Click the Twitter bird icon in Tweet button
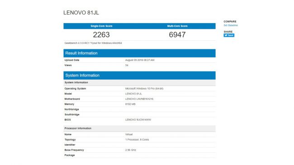This screenshot has width=294, height=165. pyautogui.click(x=226, y=35)
